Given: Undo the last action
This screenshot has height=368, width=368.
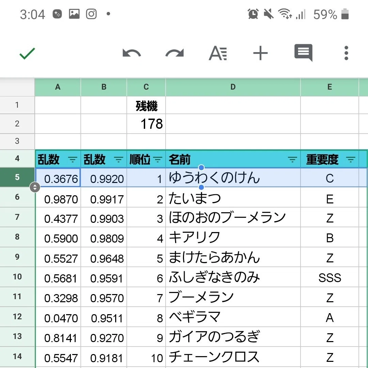Looking at the screenshot, I should pyautogui.click(x=132, y=53).
